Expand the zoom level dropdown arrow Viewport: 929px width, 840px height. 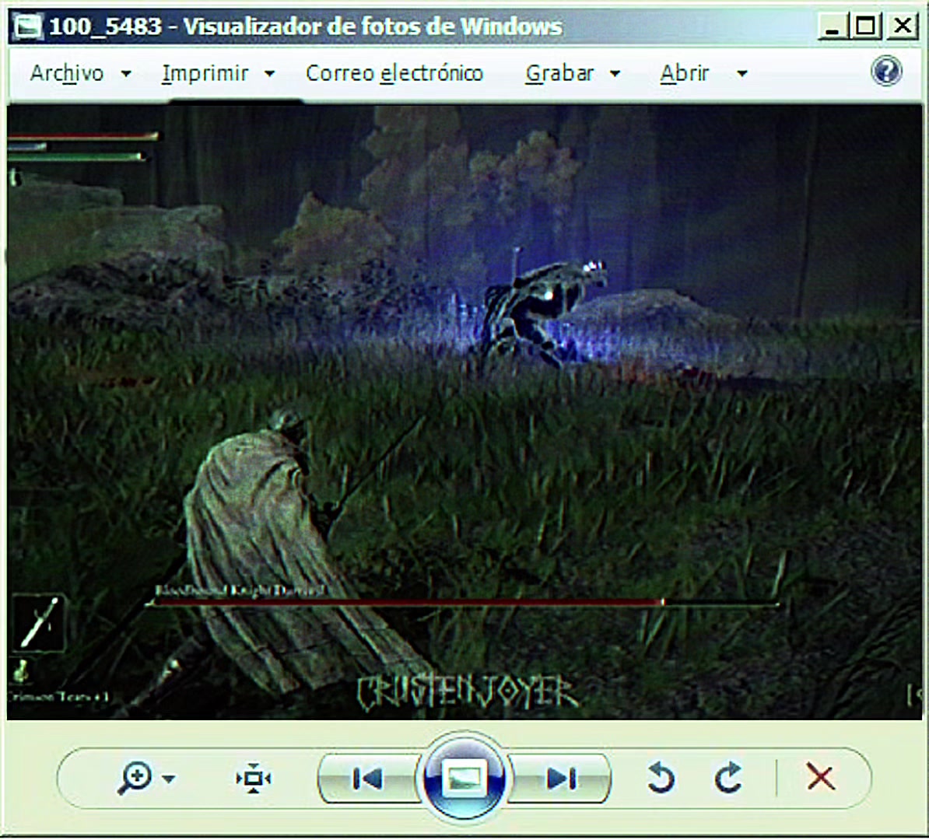(x=169, y=779)
